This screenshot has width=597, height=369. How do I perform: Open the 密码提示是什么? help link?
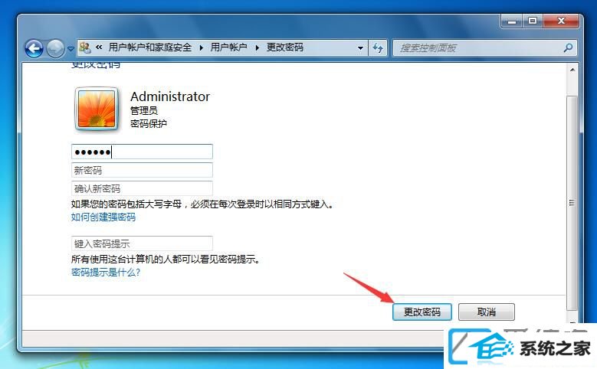click(x=106, y=273)
